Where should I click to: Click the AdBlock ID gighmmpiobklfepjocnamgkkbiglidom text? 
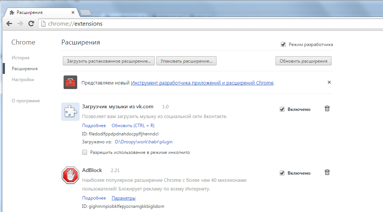123,206
